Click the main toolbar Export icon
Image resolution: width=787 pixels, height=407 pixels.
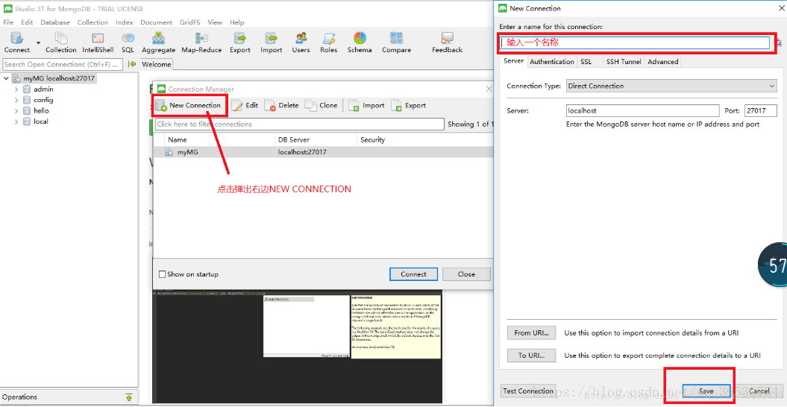click(240, 42)
